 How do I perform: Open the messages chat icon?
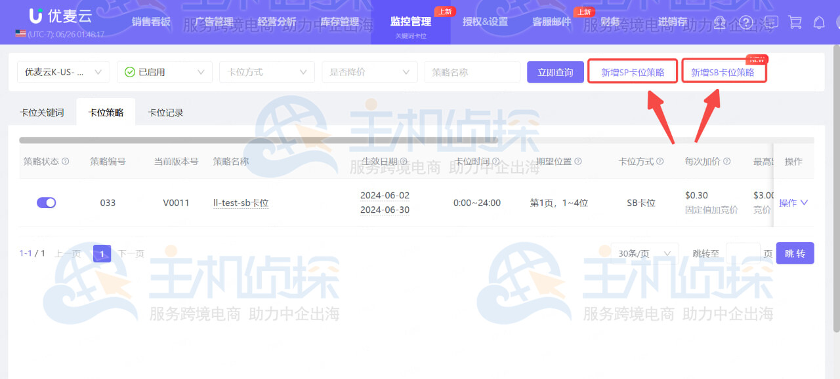coord(771,22)
